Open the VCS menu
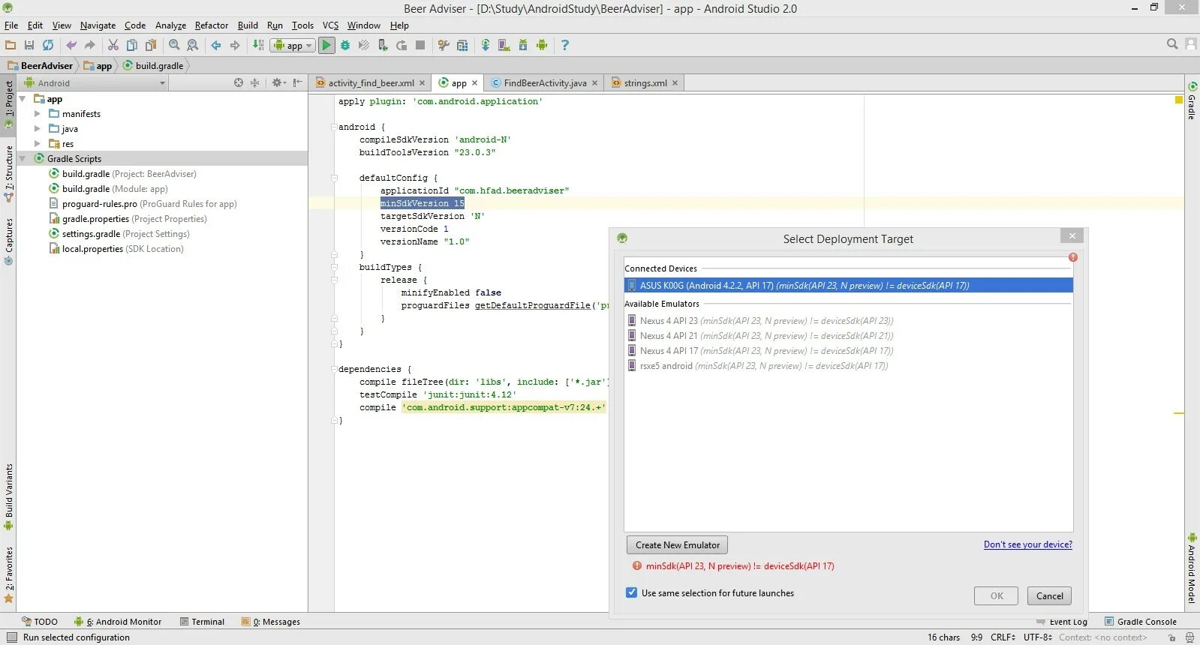The image size is (1200, 645). [330, 25]
